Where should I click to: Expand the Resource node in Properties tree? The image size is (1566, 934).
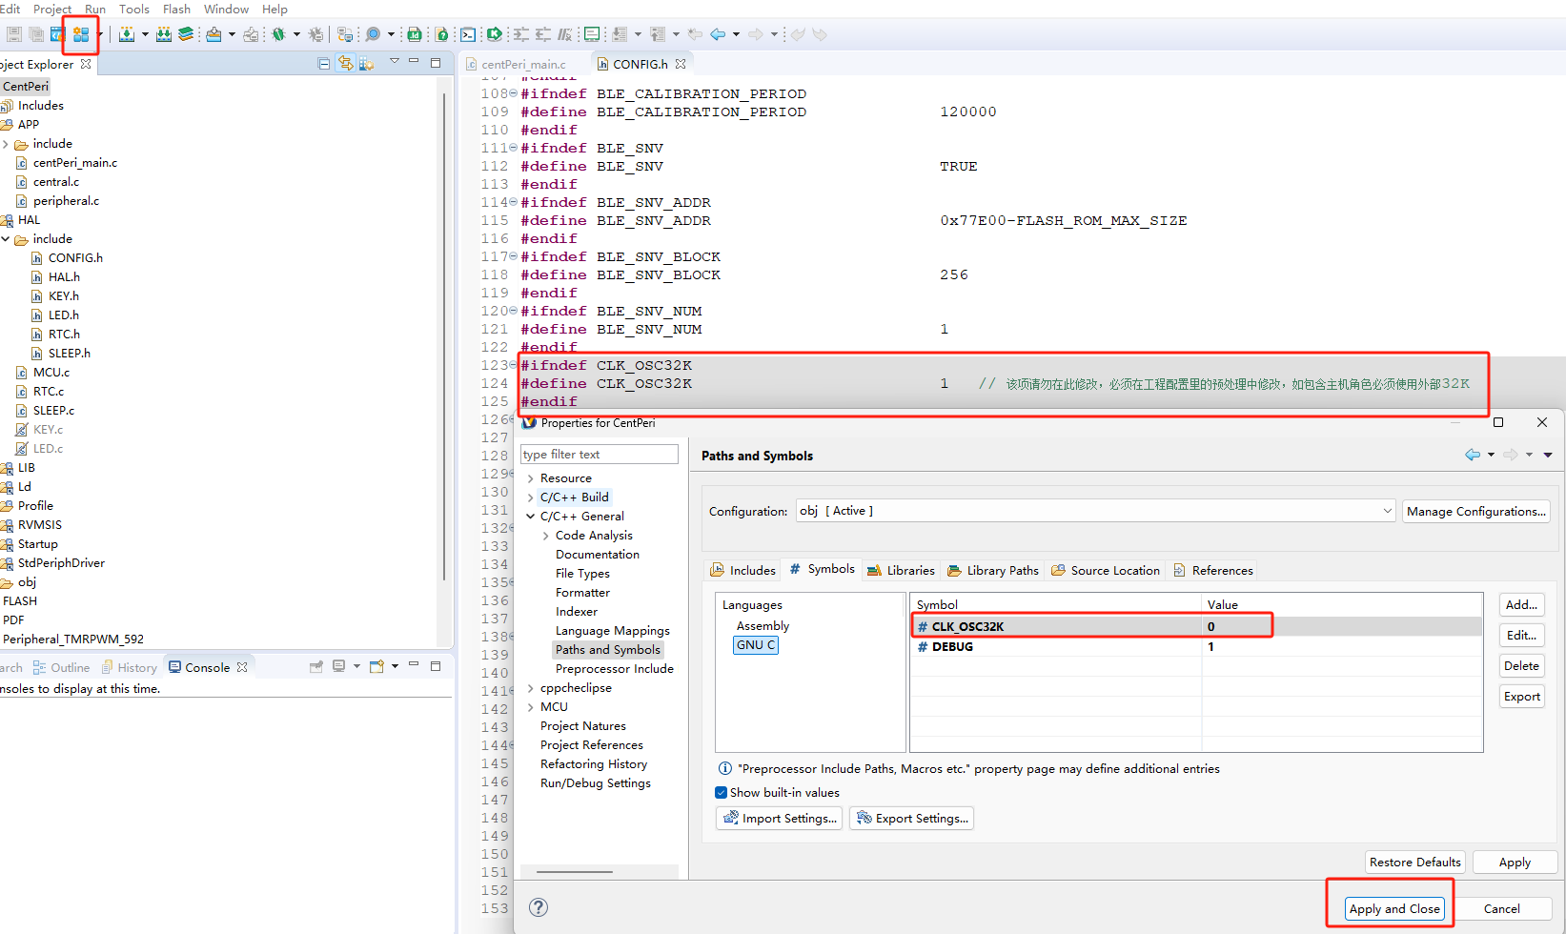coord(531,478)
